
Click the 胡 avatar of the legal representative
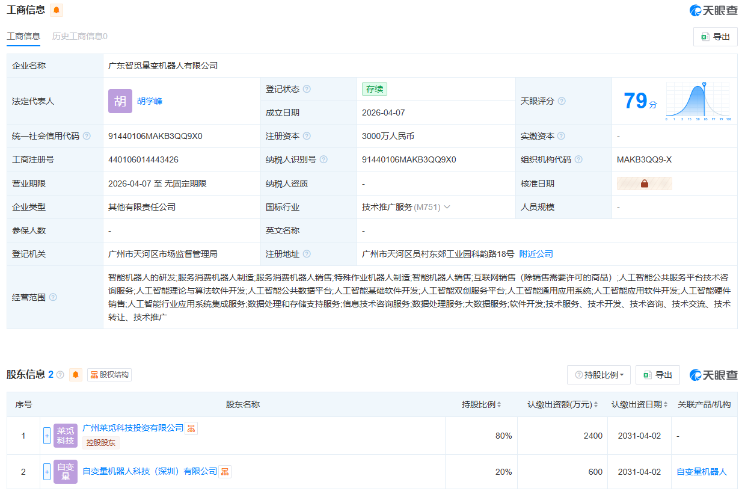(x=120, y=101)
